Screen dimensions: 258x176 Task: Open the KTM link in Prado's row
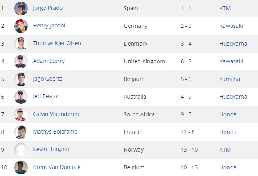point(225,8)
